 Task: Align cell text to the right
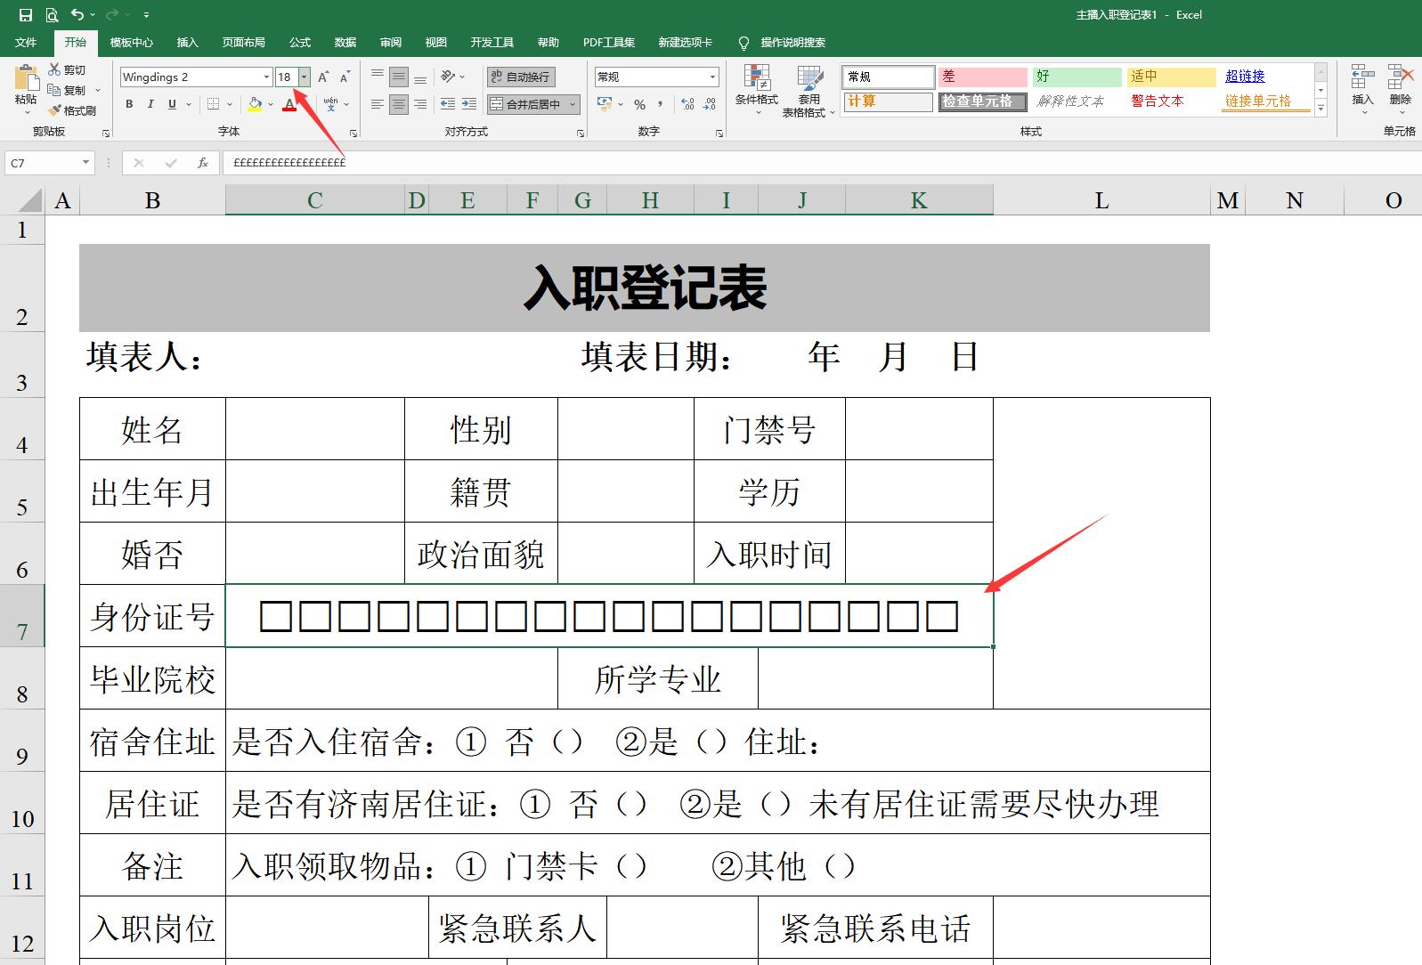click(x=420, y=104)
